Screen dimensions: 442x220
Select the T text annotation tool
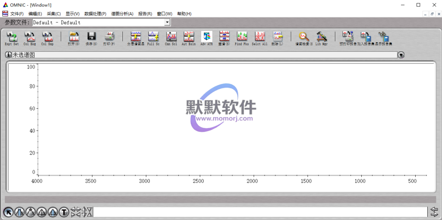point(64,212)
